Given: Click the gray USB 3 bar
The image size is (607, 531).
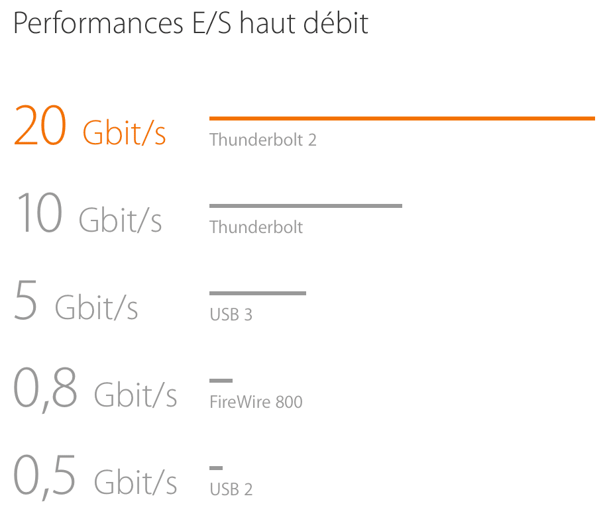Looking at the screenshot, I should point(258,293).
